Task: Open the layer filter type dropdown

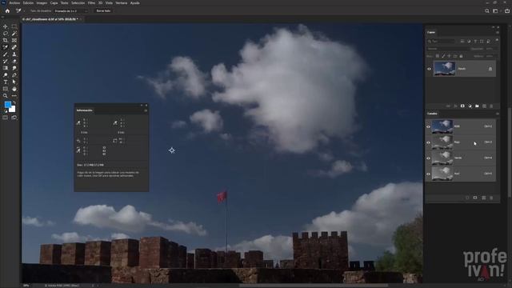Action: [x=442, y=41]
